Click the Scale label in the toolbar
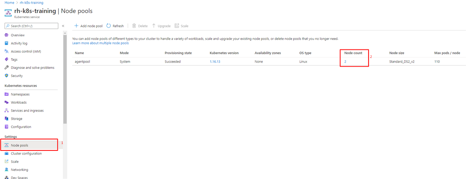 (x=185, y=26)
